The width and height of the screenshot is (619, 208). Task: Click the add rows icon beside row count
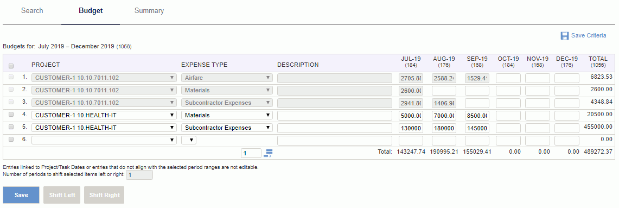coord(269,153)
